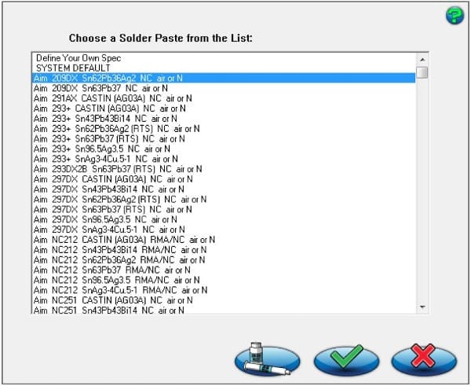Select 'SYSTEM DEFAULT' entry
Viewport: 471px width, 386px height.
click(x=224, y=68)
